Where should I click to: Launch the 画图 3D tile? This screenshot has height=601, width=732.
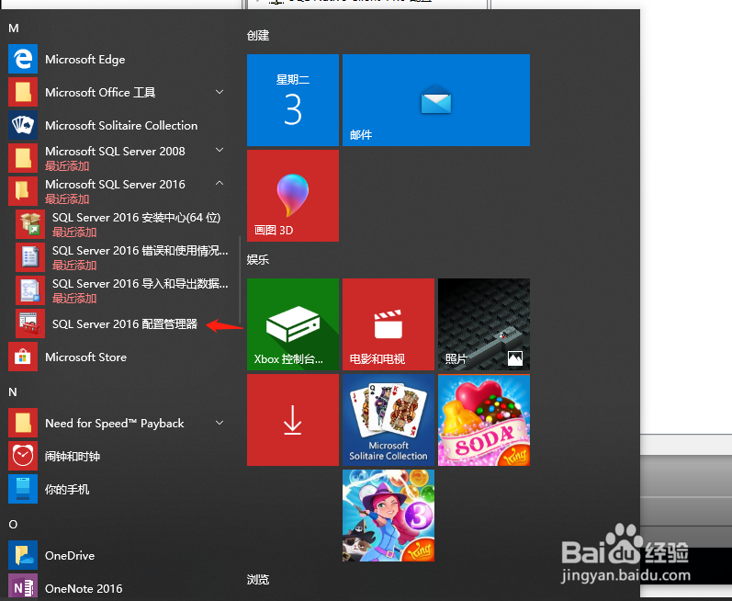[293, 196]
